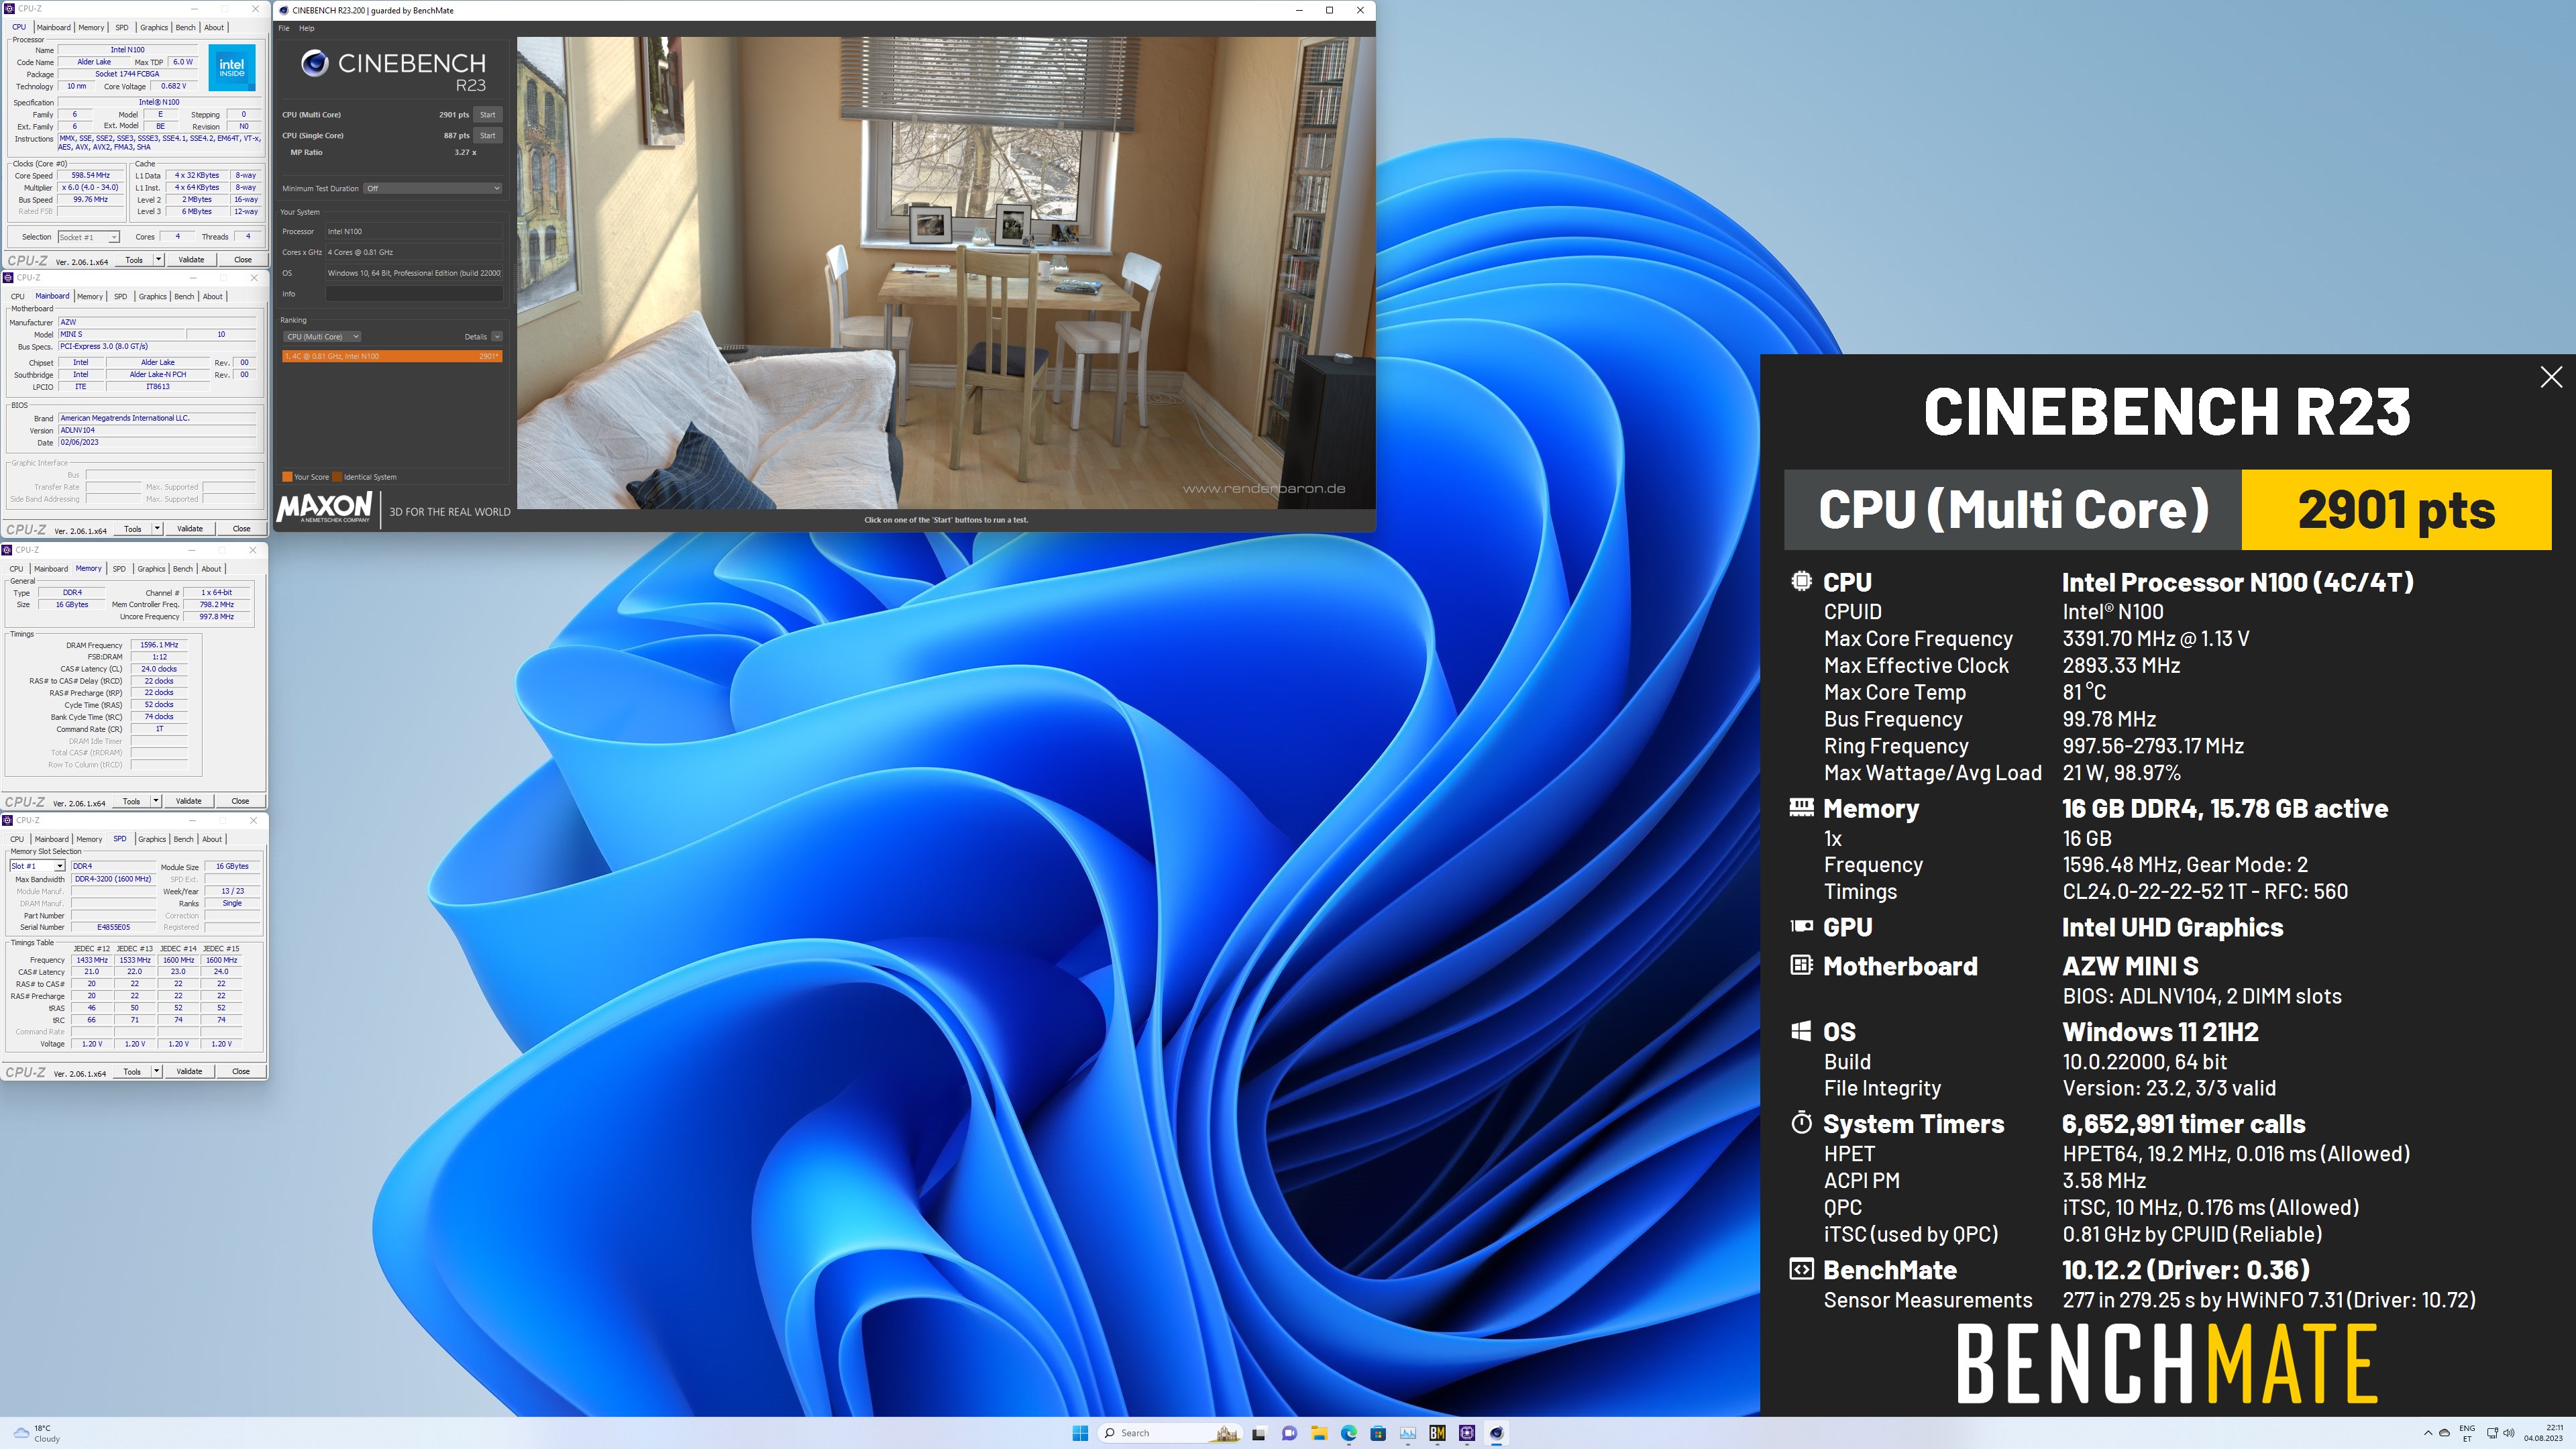
Task: Click serial number E4855E05 in SPD
Action: 113,927
